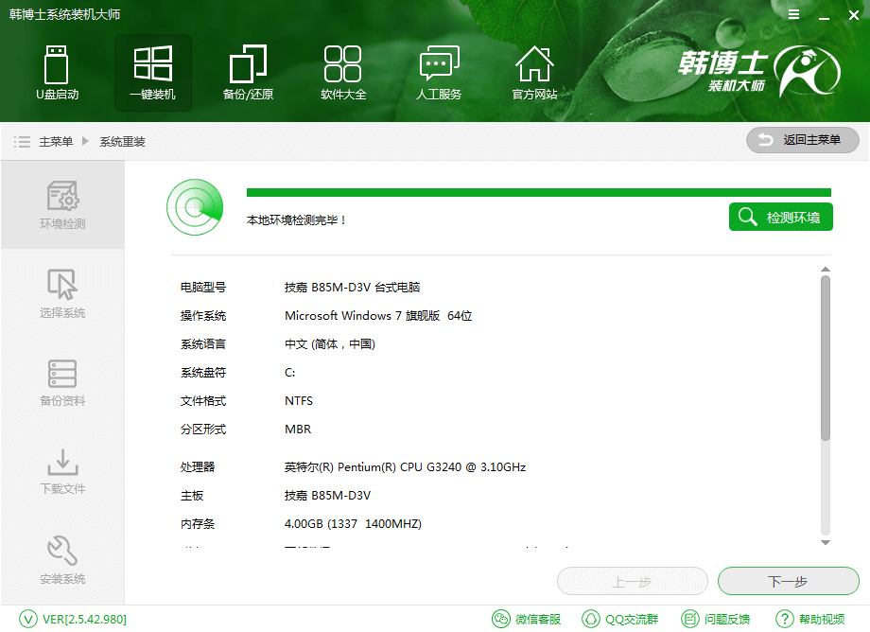Image resolution: width=870 pixels, height=632 pixels.
Task: Click the green detection progress bar
Action: coord(539,193)
